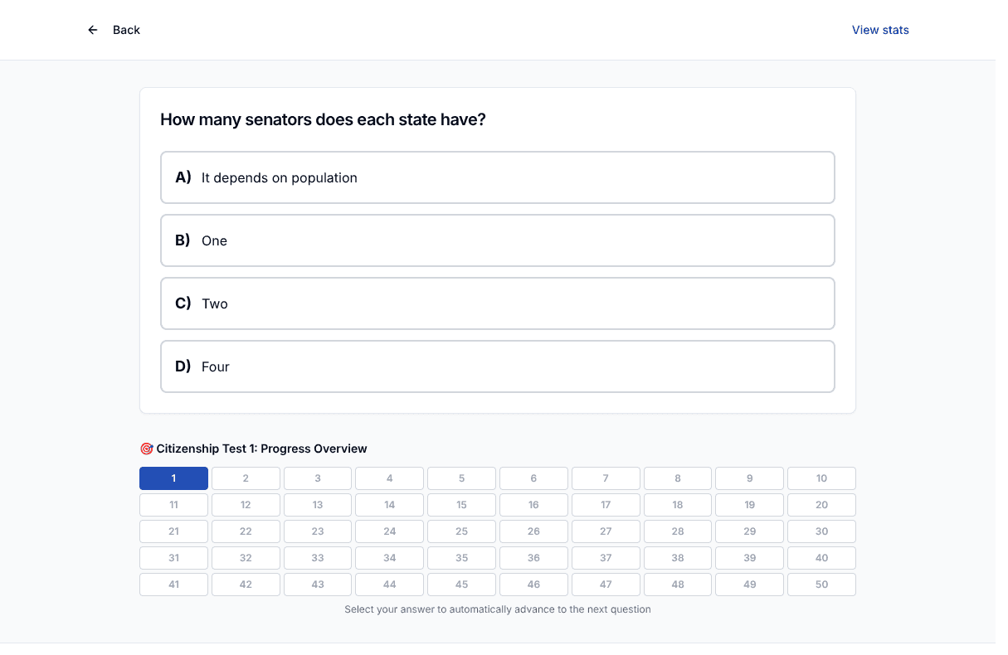Click the Back label

[x=126, y=30]
